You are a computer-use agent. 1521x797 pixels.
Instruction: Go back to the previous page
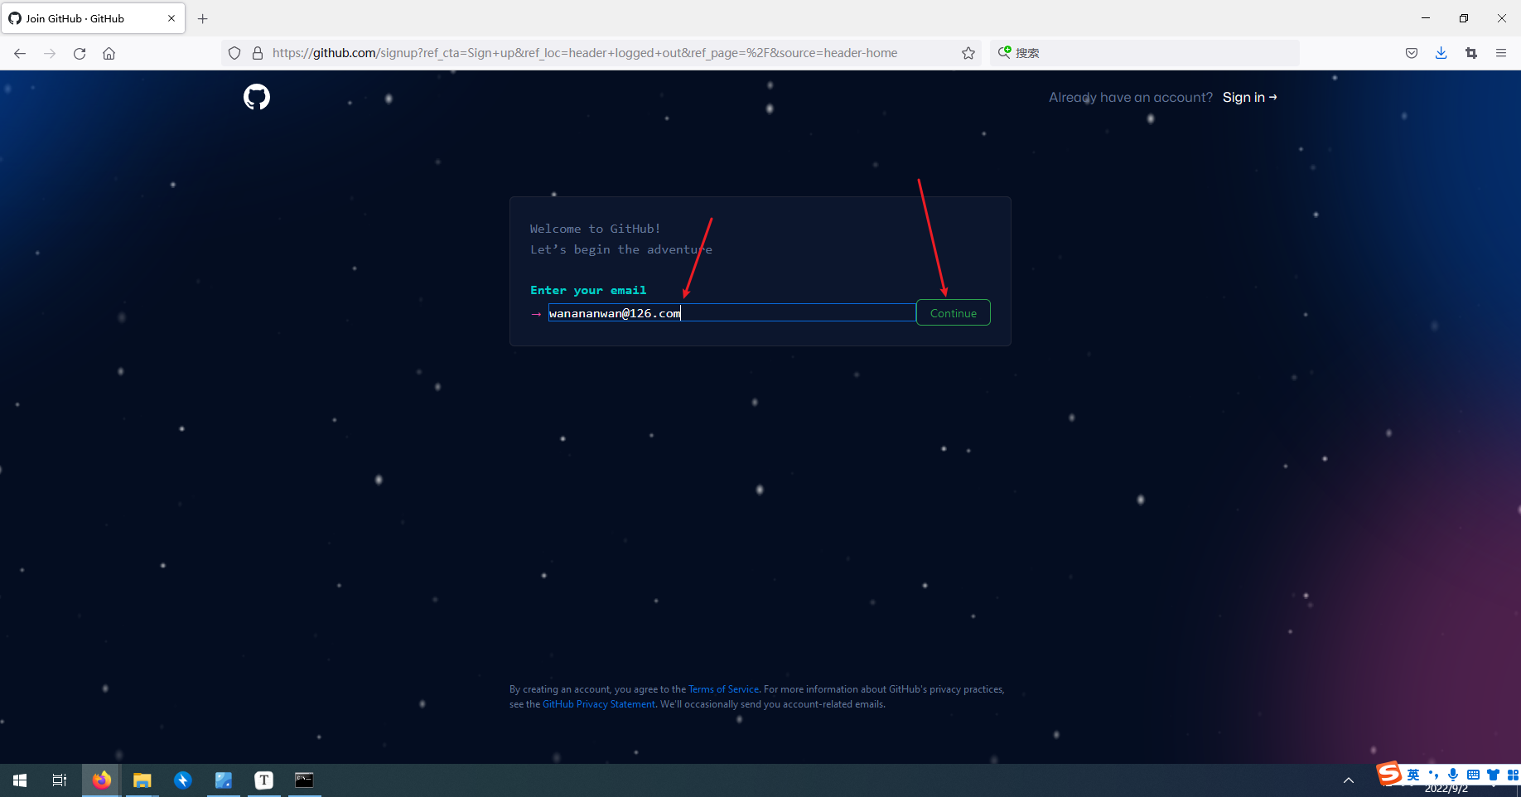[20, 53]
